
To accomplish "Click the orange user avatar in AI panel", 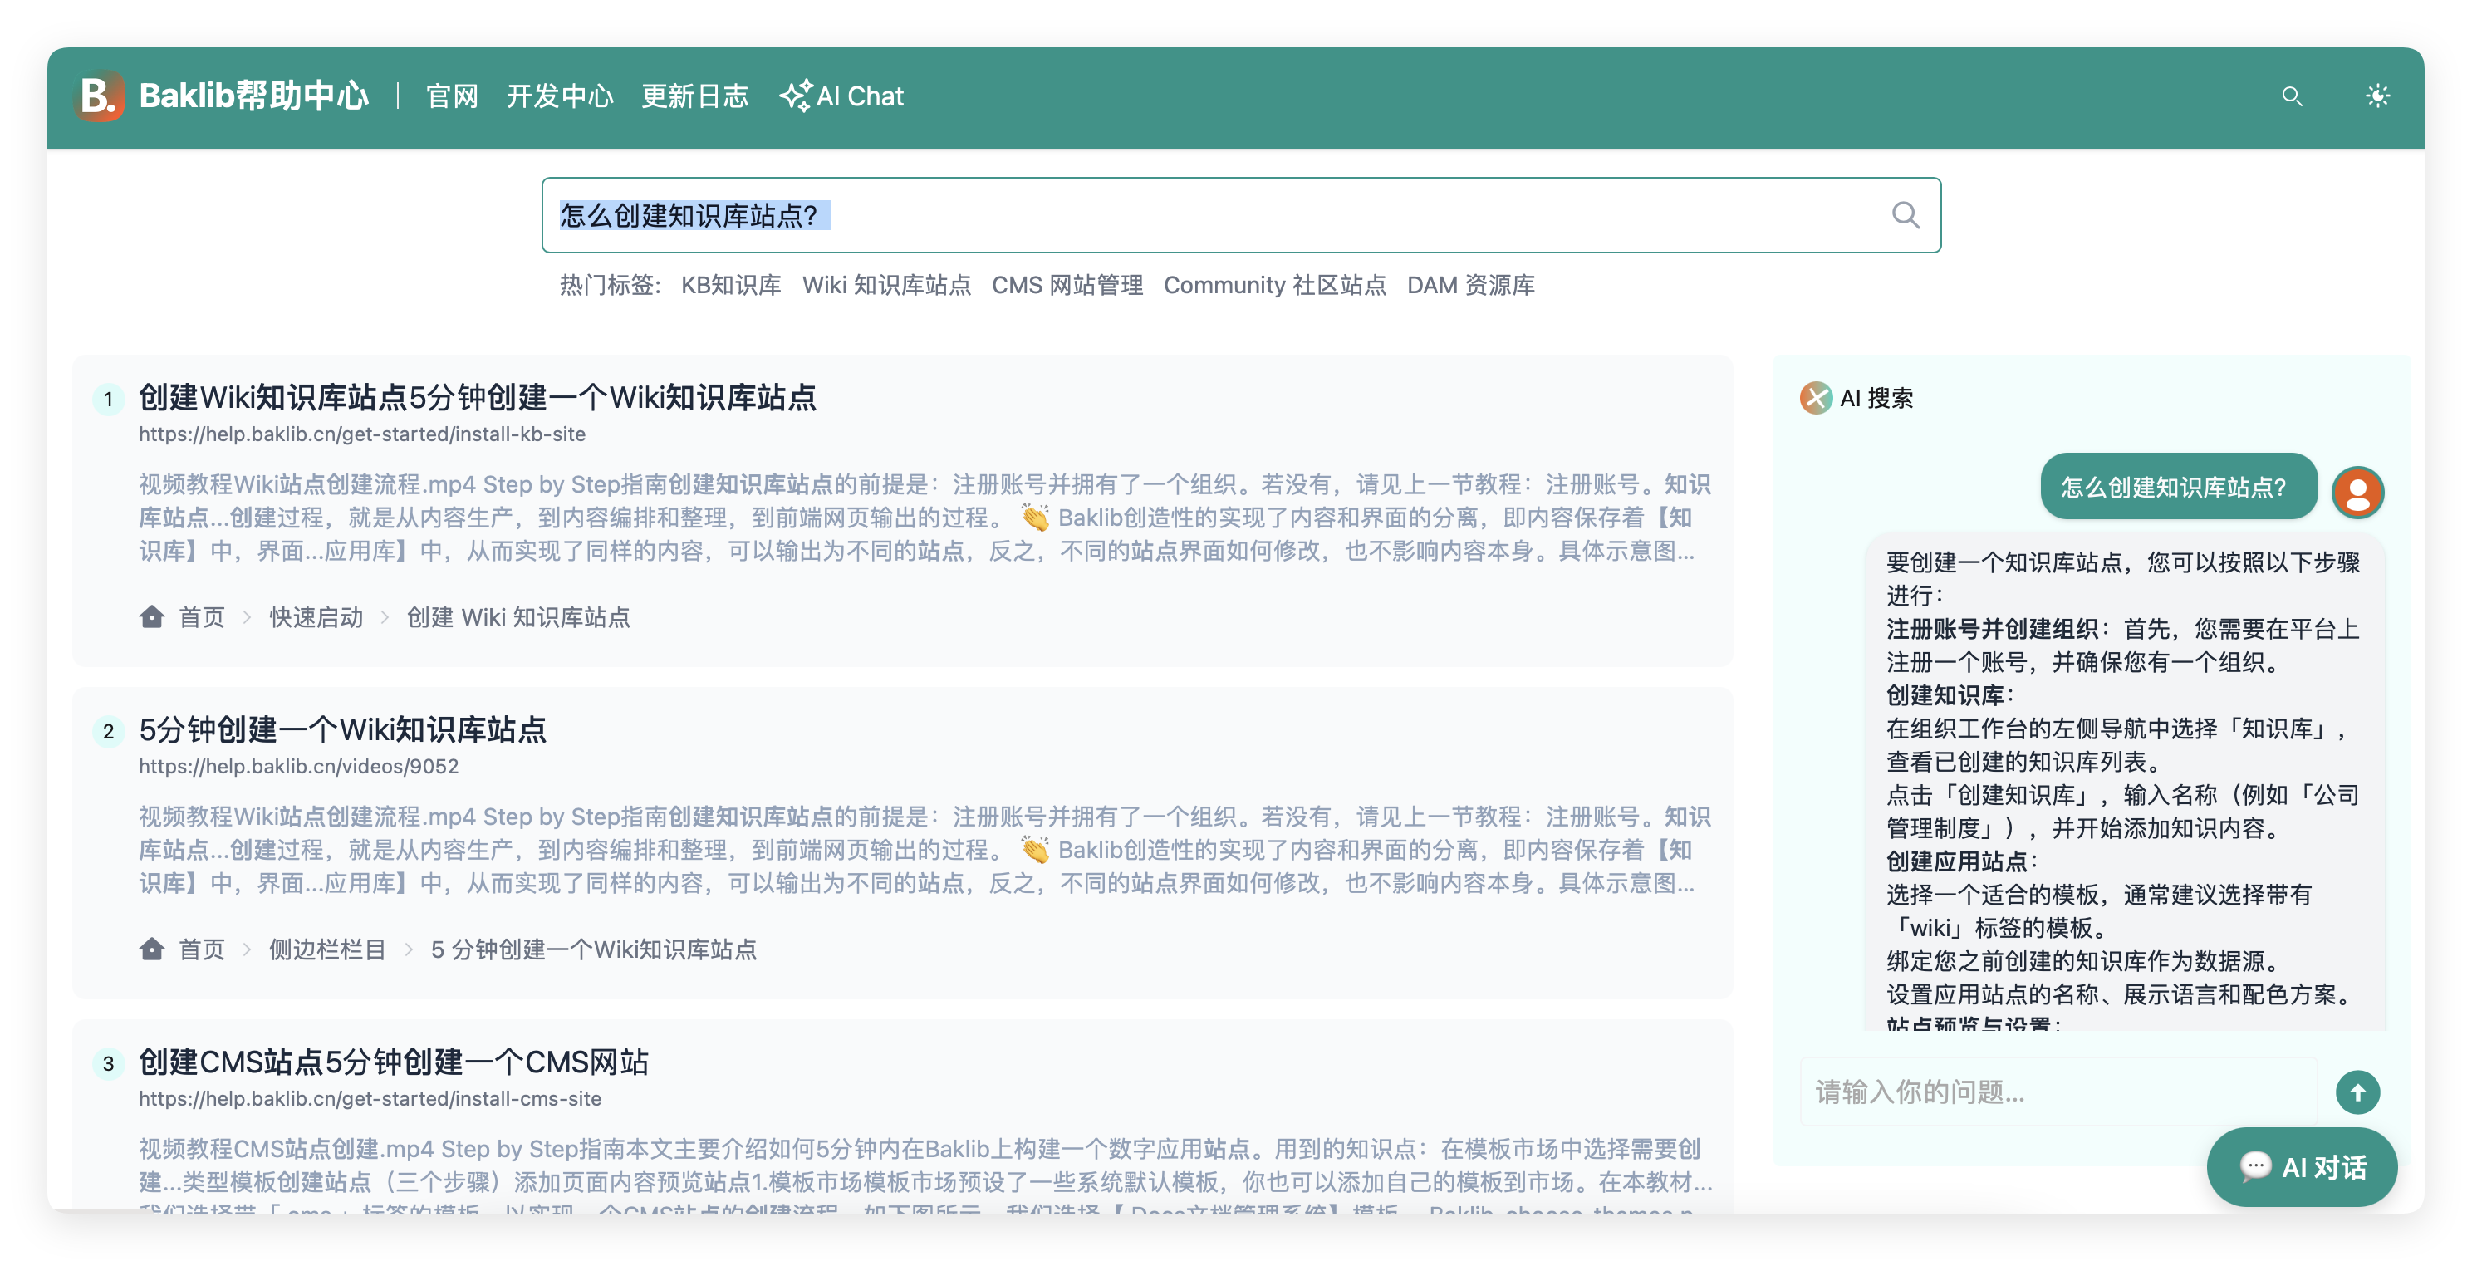I will coord(2358,493).
